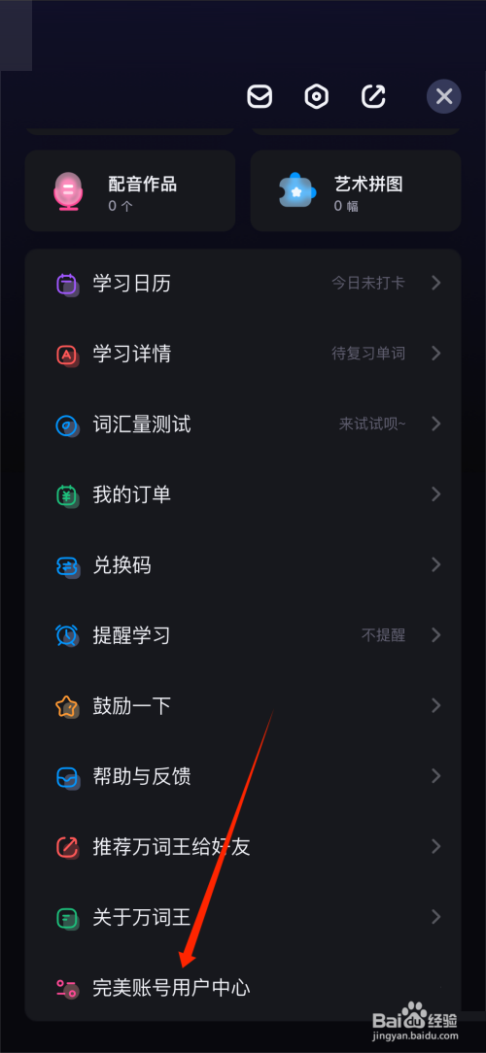The image size is (486, 1053).
Task: Open settings via the hexagon gear icon
Action: 316,97
